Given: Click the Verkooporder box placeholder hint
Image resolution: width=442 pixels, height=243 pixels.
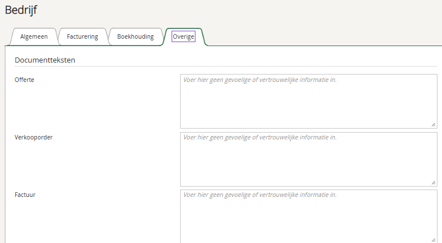Looking at the screenshot, I should click(x=260, y=138).
